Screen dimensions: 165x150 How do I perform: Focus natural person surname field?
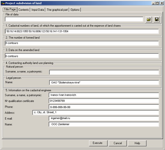pyautogui.click(x=104, y=72)
